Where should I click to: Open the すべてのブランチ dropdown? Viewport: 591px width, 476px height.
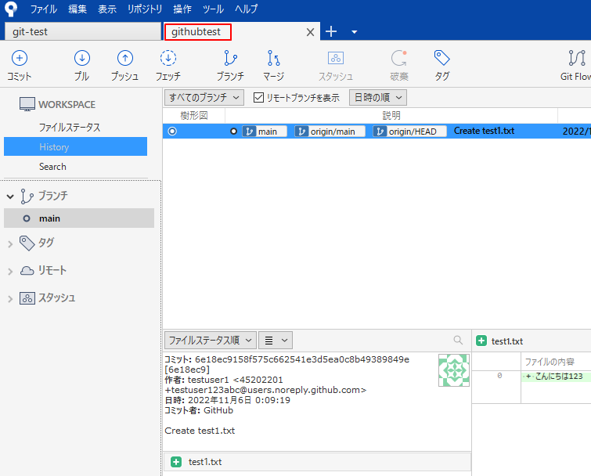204,98
